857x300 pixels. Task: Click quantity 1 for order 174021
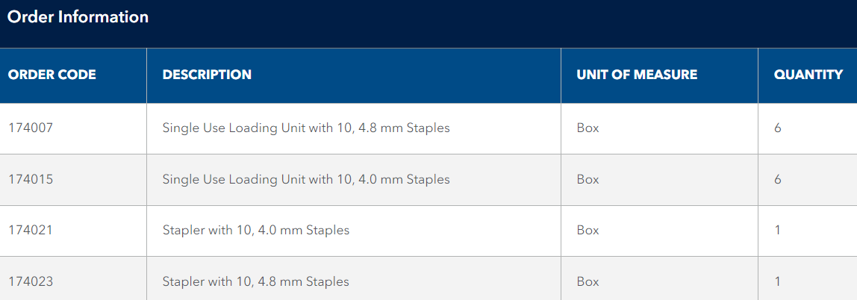click(x=778, y=230)
